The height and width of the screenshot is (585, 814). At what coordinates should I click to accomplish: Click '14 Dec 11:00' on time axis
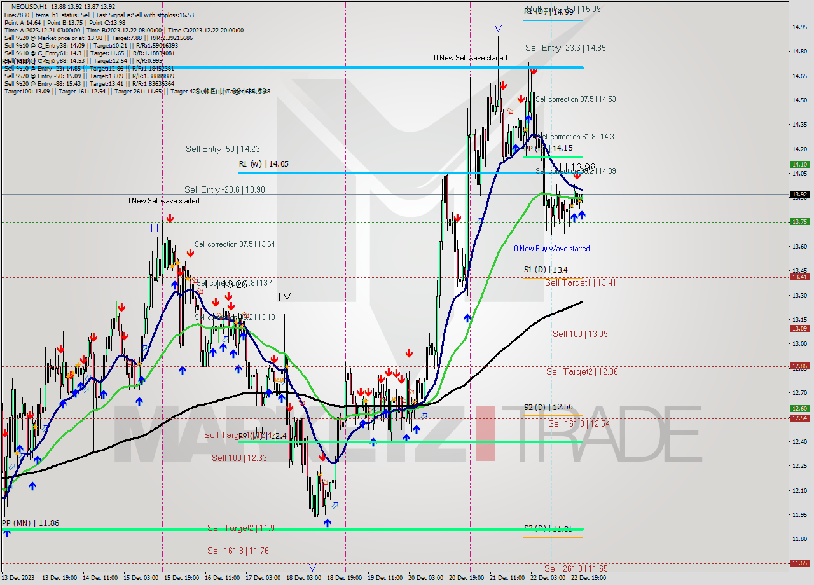[x=100, y=578]
